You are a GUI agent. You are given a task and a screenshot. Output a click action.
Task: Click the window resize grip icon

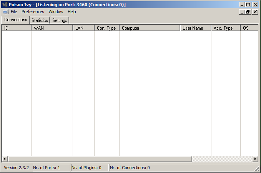coord(257,169)
